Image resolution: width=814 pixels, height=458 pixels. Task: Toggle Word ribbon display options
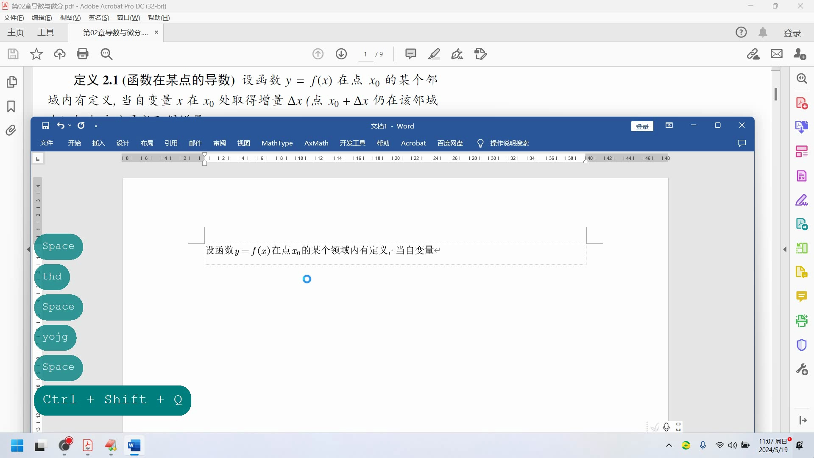(669, 126)
